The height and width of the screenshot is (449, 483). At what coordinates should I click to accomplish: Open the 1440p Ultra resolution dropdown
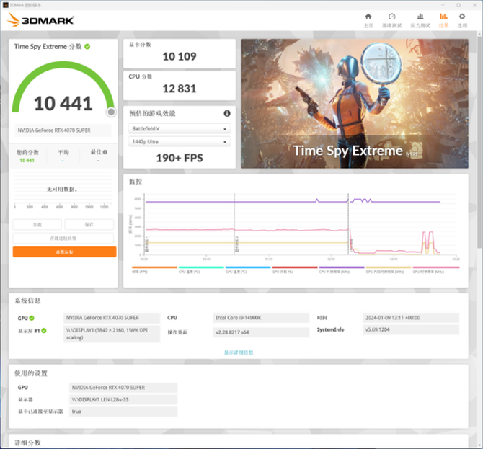click(x=180, y=142)
